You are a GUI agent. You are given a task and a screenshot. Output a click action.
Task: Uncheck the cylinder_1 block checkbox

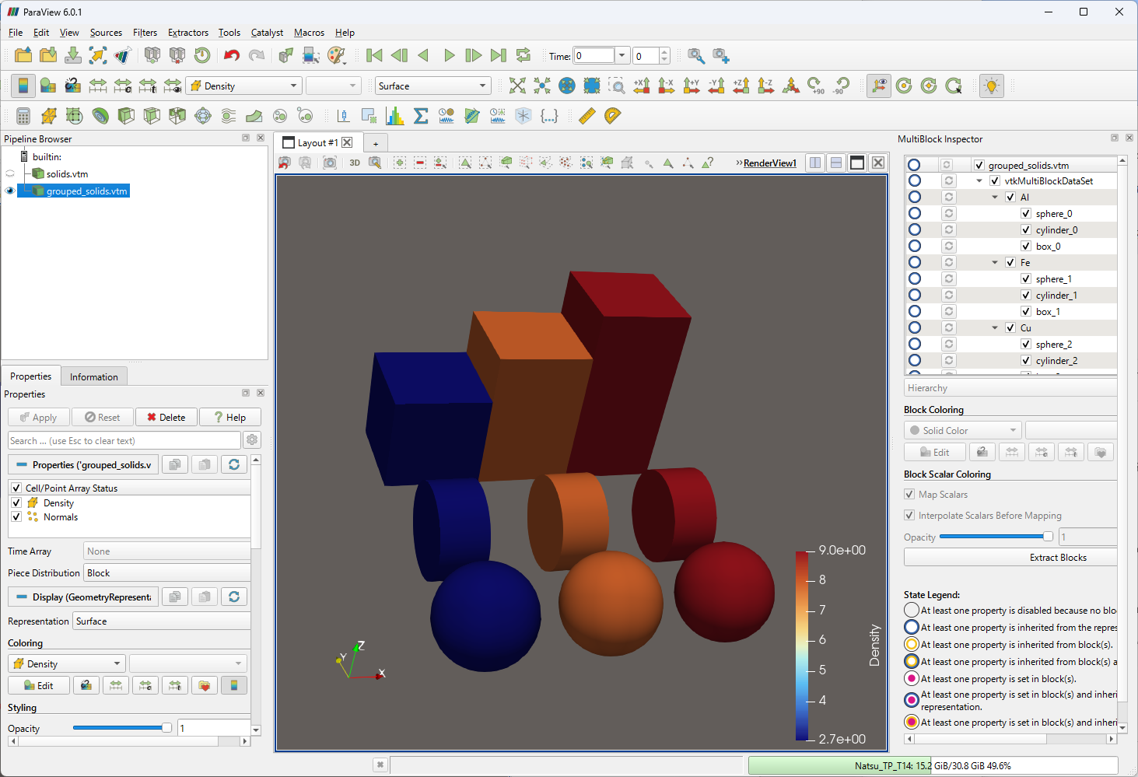pyautogui.click(x=1026, y=295)
